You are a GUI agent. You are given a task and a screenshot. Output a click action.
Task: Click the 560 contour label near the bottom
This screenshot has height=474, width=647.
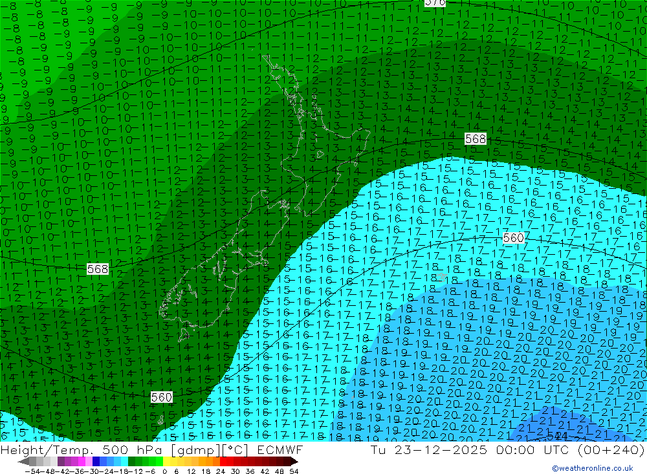pos(162,397)
